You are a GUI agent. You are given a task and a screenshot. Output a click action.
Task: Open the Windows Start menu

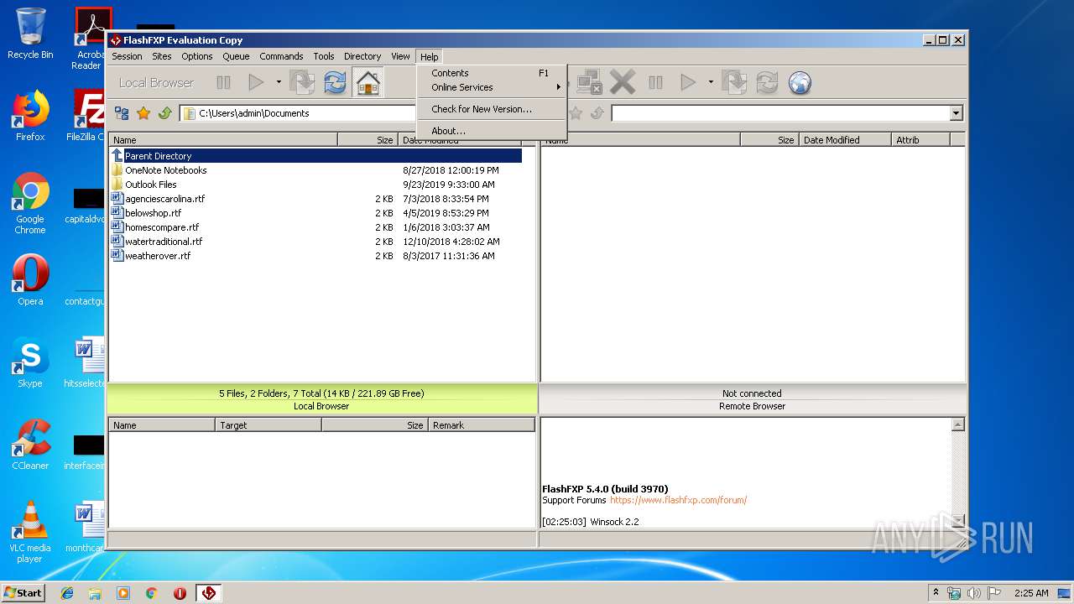[x=23, y=592]
